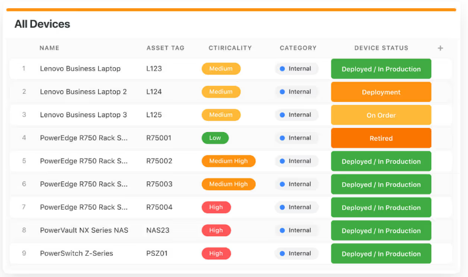Open PowerSwitch Z-Series device name

(76, 253)
